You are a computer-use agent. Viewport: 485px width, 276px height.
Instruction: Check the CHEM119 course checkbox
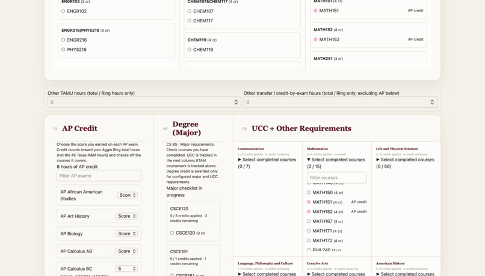point(190,49)
